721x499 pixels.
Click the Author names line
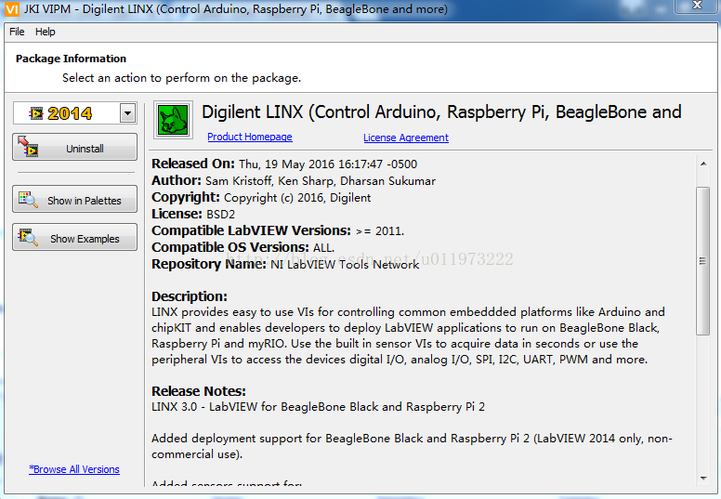pos(294,181)
